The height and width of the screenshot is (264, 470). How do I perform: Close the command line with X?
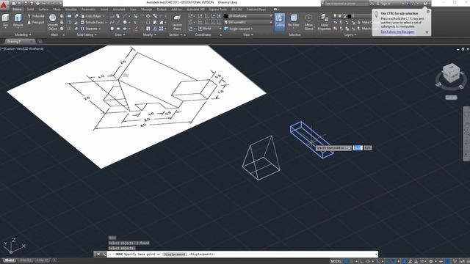pos(98,254)
